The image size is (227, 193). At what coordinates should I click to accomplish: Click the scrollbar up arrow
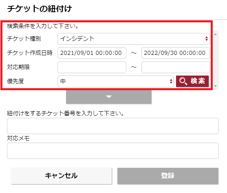click(x=216, y=34)
